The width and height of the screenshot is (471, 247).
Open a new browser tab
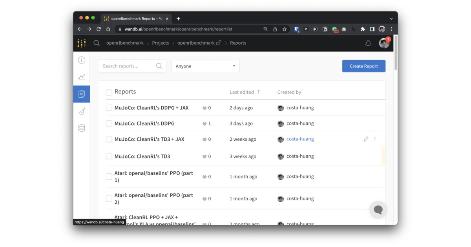coord(178,18)
